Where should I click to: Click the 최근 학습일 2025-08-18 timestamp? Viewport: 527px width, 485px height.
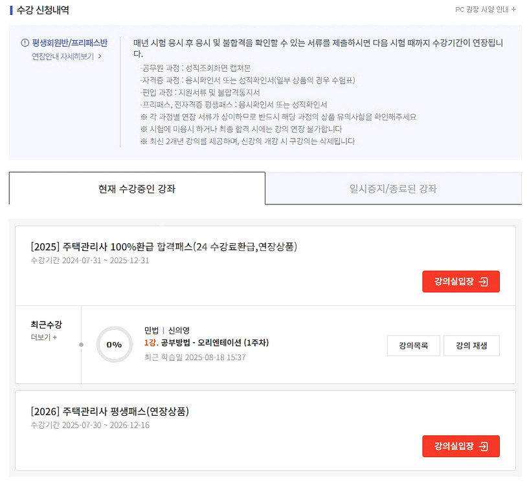[195, 357]
